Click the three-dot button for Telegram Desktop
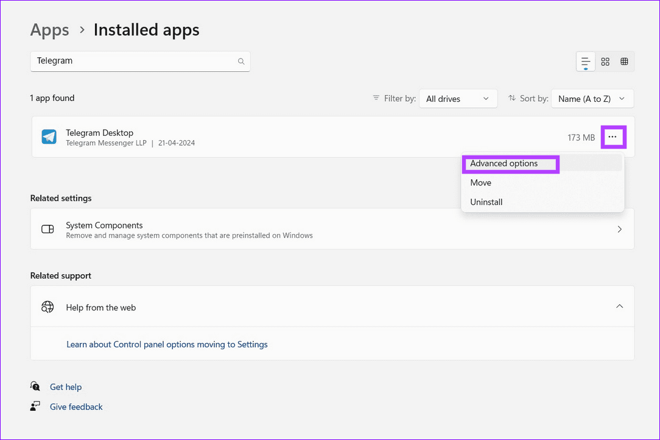This screenshot has width=660, height=440. coord(613,137)
